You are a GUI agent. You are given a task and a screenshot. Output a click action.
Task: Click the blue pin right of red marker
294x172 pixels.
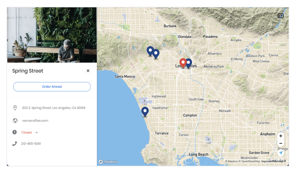coord(189,63)
